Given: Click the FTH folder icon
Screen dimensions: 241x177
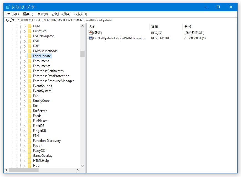Looking at the screenshot, I should [x=29, y=136].
